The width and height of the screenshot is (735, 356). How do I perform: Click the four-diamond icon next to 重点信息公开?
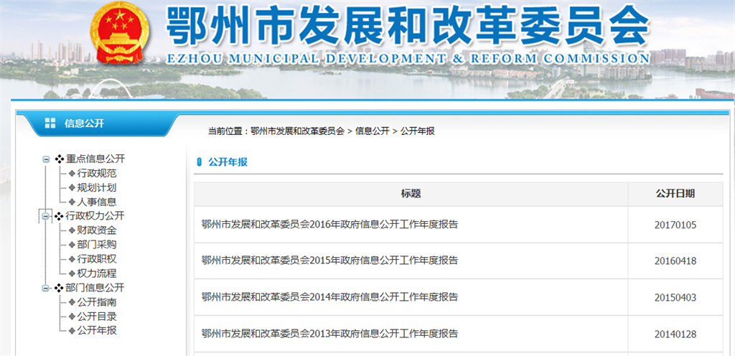click(60, 159)
